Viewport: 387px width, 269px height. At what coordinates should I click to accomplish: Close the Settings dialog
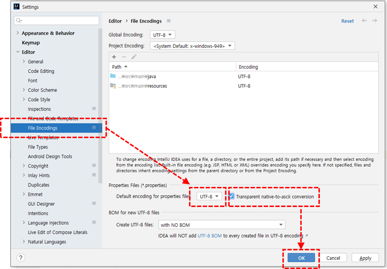[375, 6]
